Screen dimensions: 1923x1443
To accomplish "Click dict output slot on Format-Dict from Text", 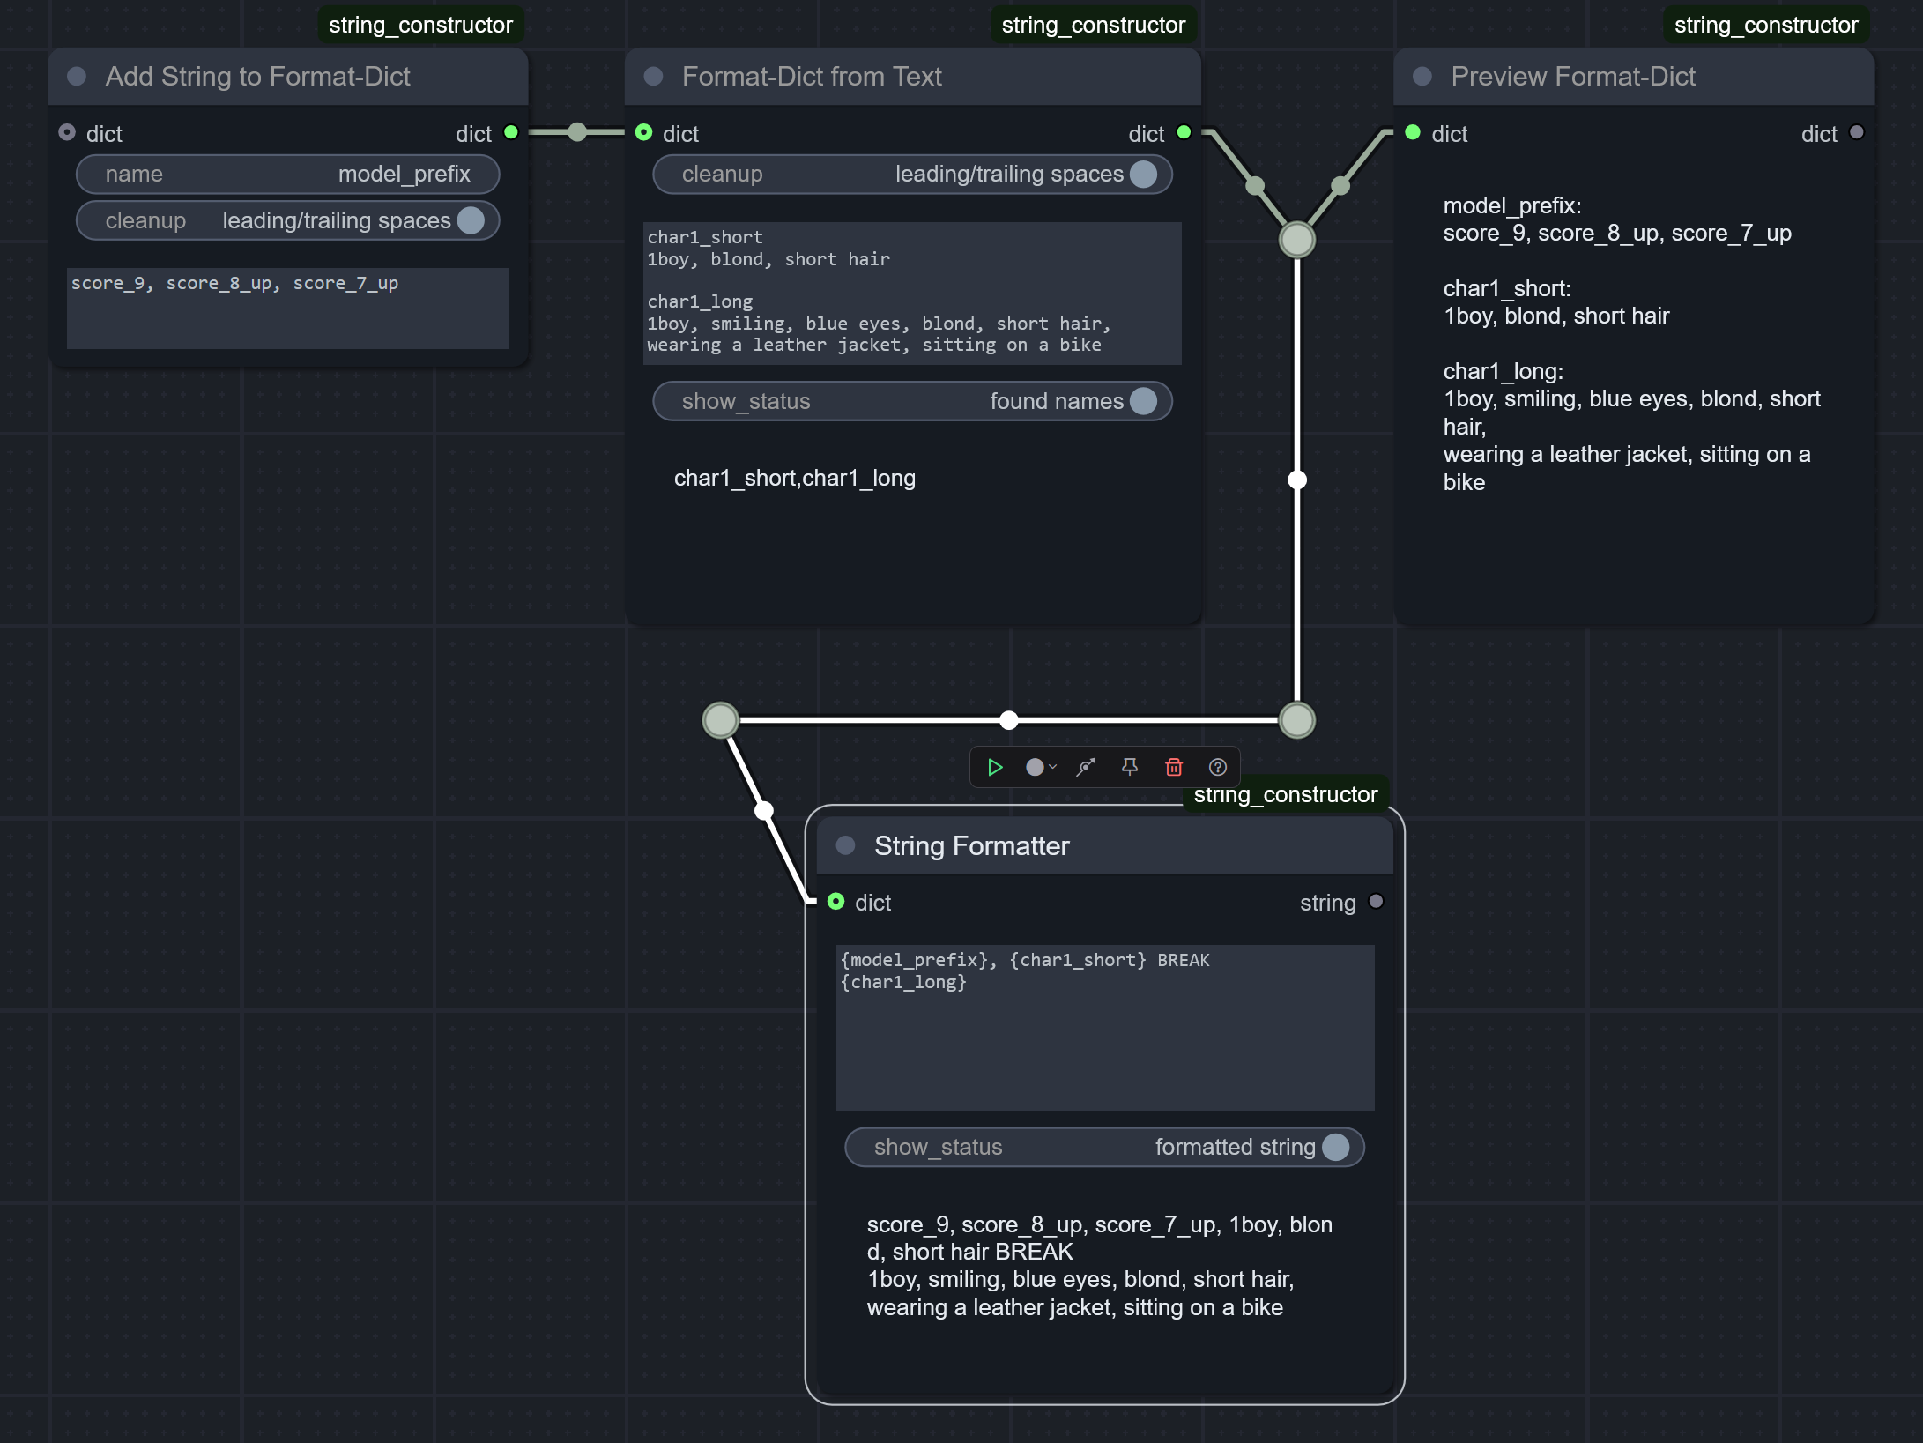I will (x=1184, y=133).
